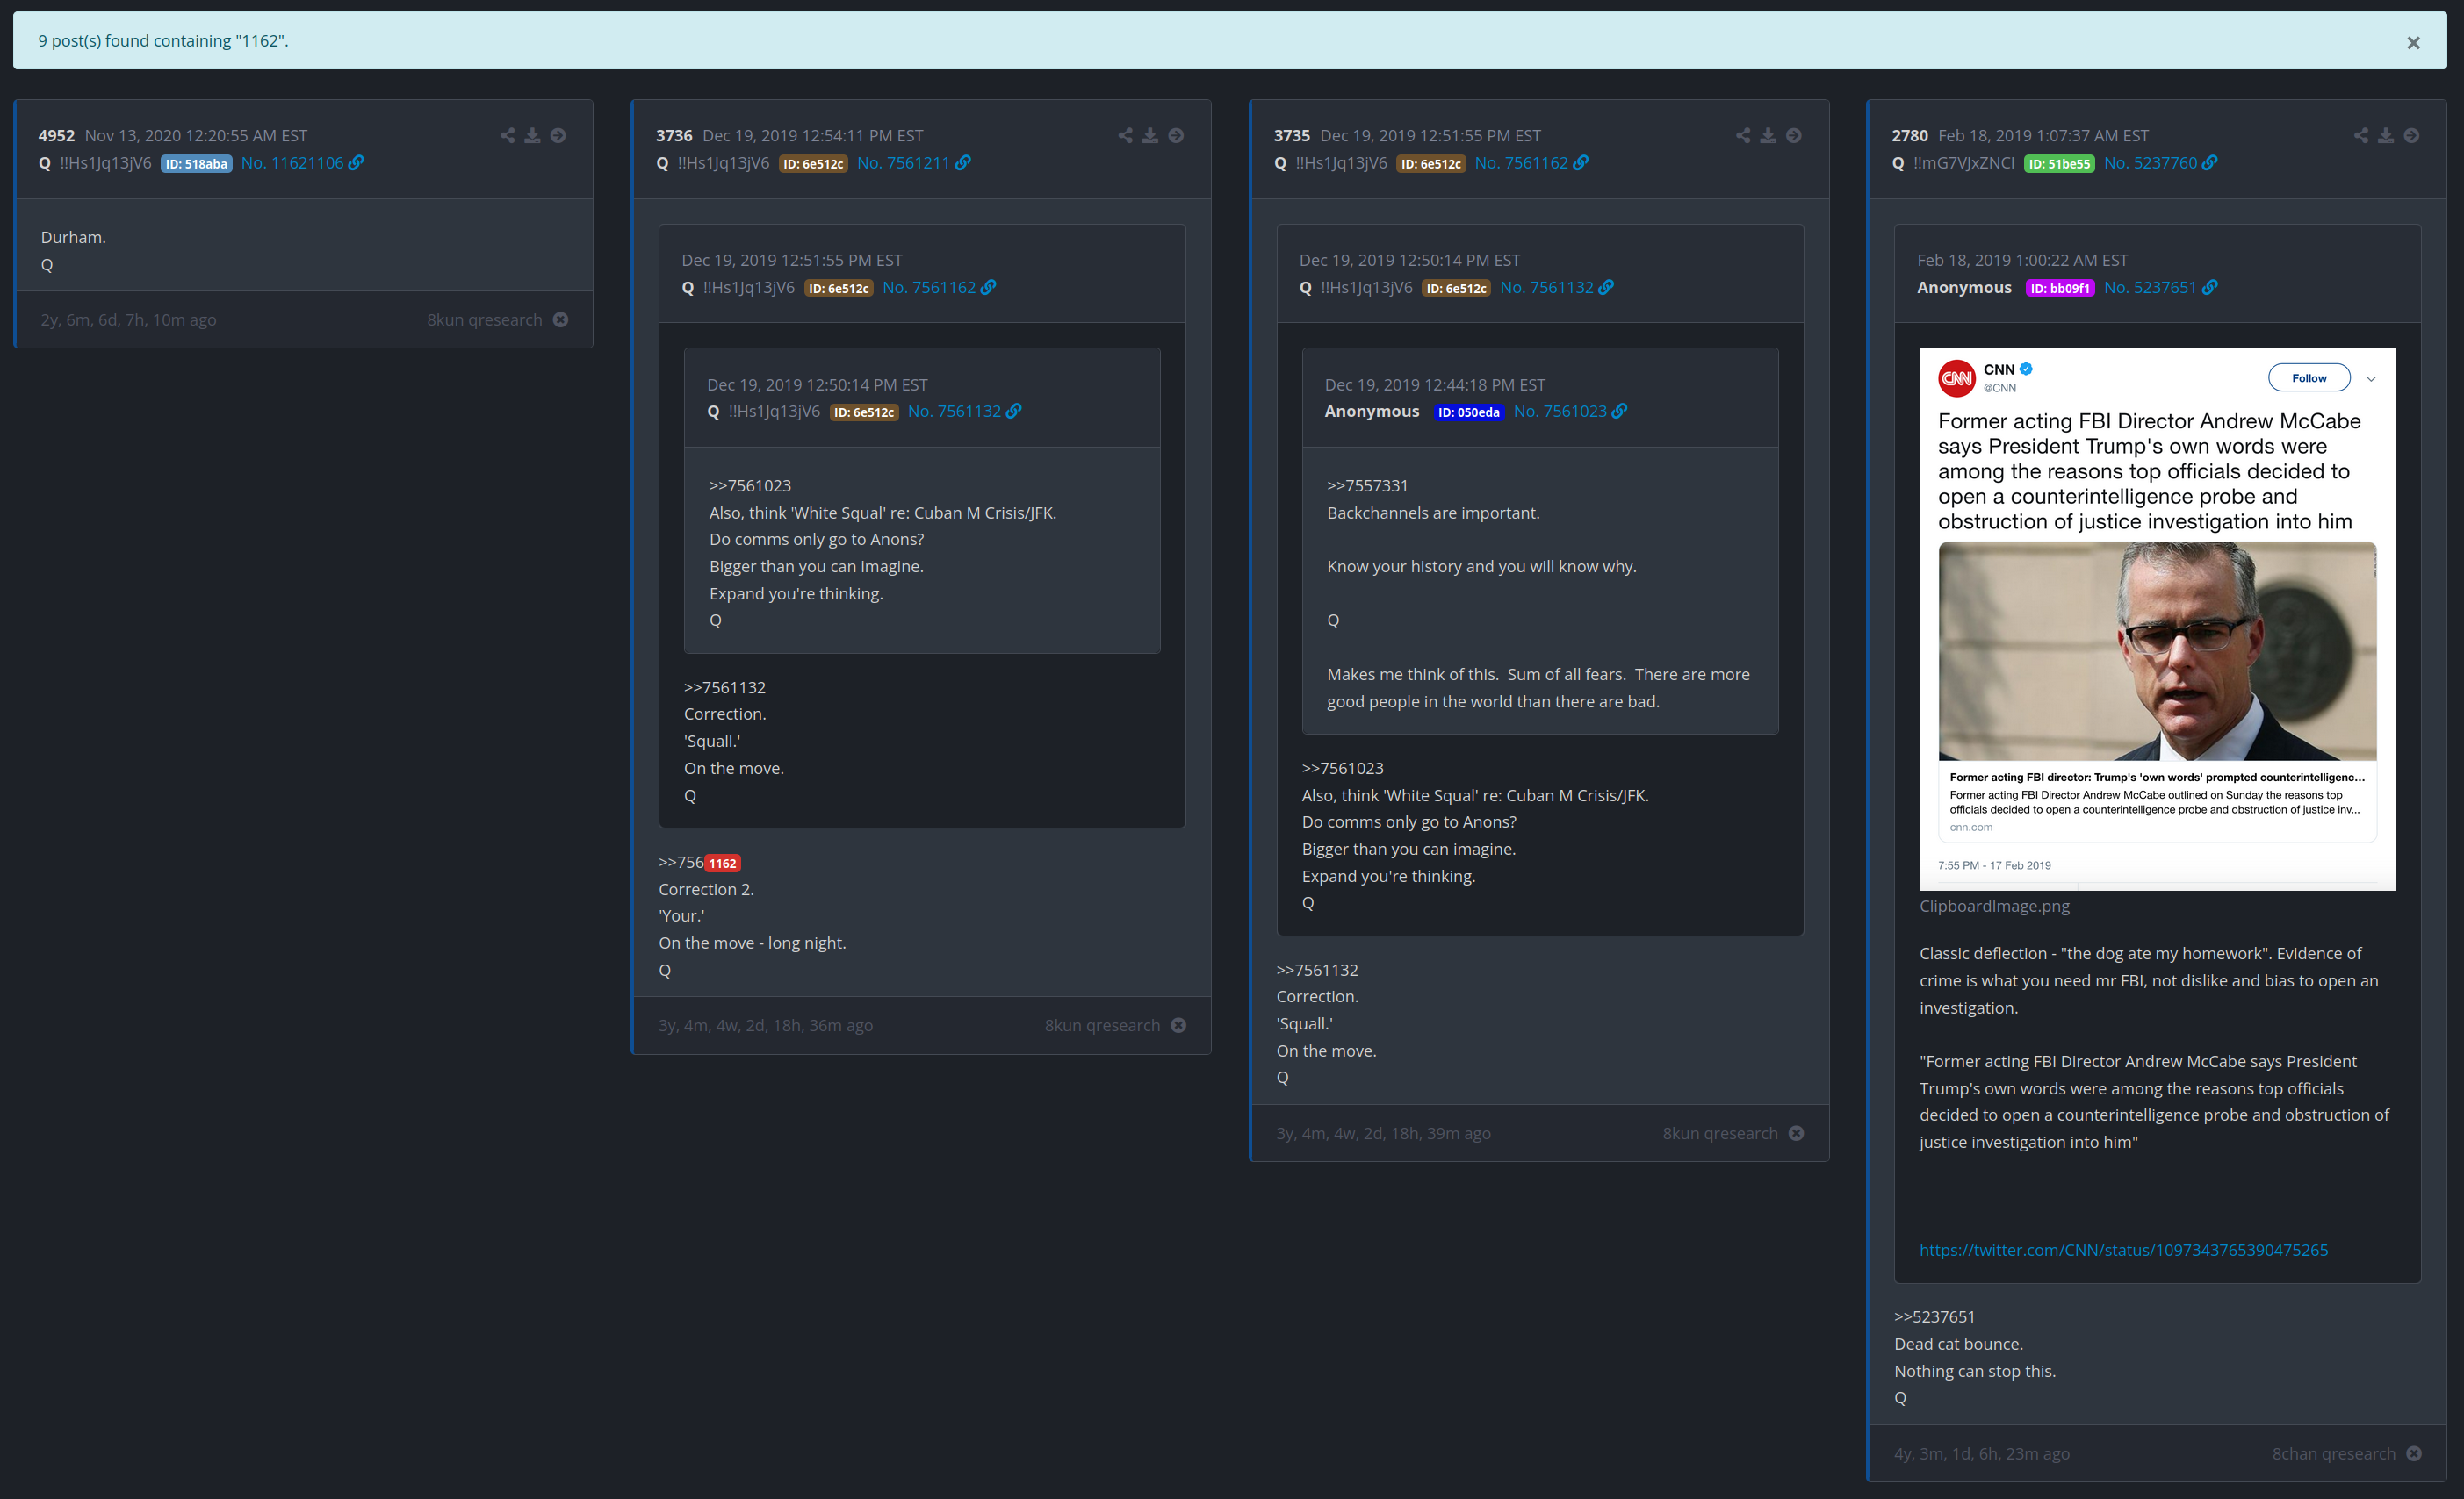Screen dimensions: 2464x1499
Task: Click reply reference >>5237651
Action: pos(1934,1317)
